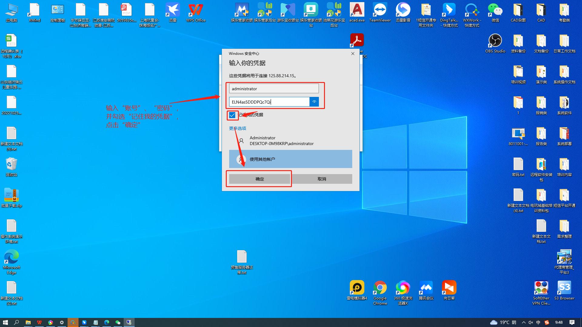The image size is (582, 327).
Task: Open 控制面板 desktop icon
Action: 58,13
